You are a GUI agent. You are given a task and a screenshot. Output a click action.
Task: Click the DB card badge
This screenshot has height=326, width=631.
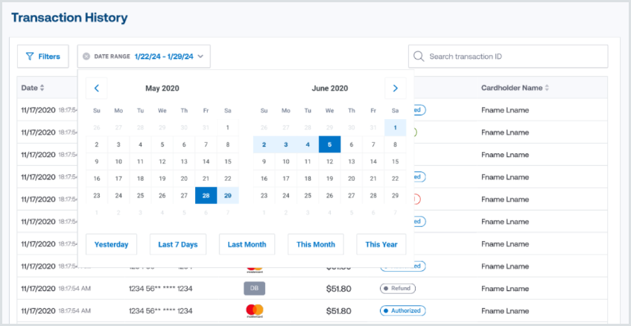[255, 289]
